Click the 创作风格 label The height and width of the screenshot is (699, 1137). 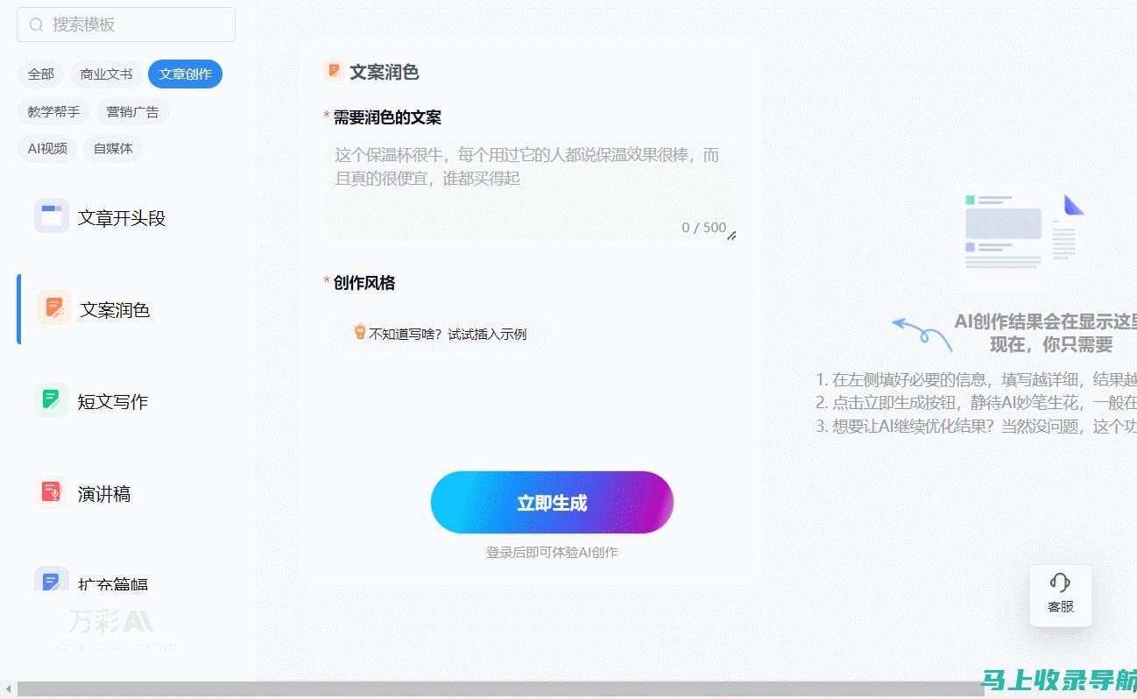click(x=364, y=283)
